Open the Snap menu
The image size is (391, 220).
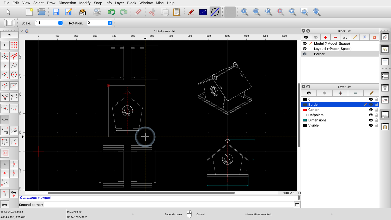click(x=98, y=3)
